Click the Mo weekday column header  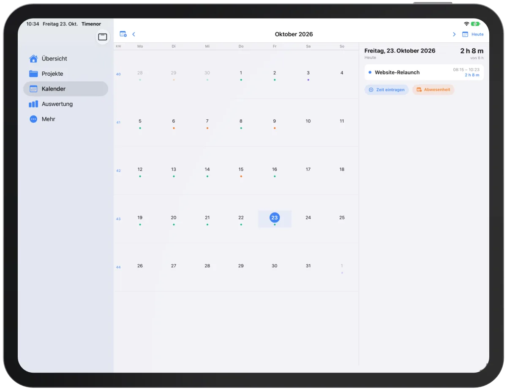tap(140, 47)
